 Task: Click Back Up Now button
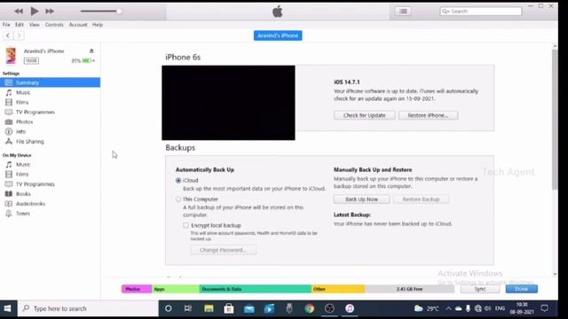(362, 199)
